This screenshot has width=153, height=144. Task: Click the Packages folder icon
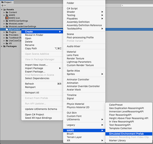pos(4,46)
